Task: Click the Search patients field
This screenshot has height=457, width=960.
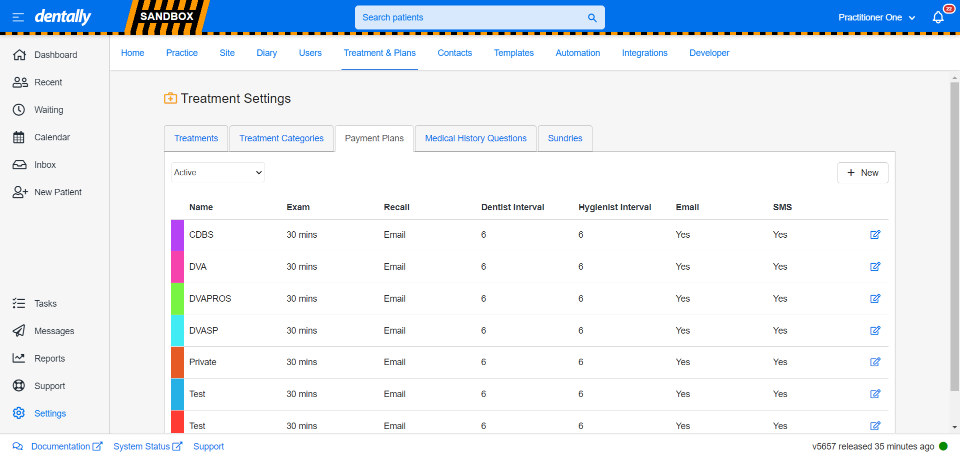Action: [x=470, y=17]
